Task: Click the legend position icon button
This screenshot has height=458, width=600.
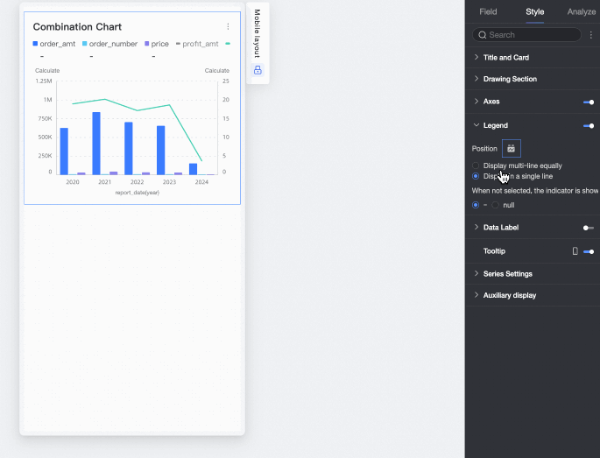Action: click(512, 149)
